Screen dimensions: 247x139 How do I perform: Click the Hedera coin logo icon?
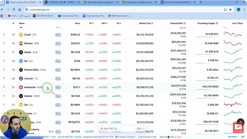click(x=21, y=96)
